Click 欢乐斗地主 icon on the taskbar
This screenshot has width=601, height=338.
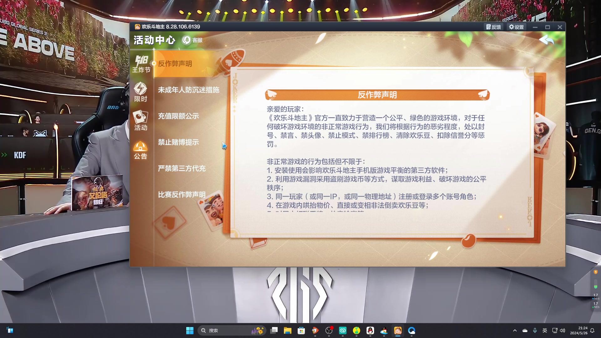(398, 330)
